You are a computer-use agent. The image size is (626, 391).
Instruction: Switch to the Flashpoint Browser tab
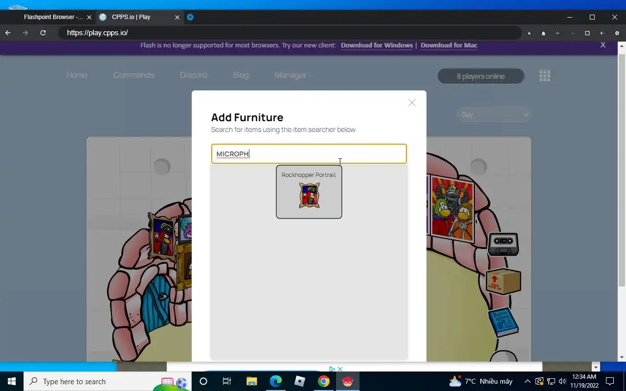[52, 17]
